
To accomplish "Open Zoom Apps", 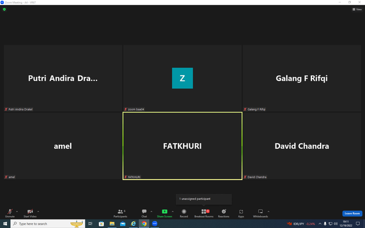I will [241, 213].
